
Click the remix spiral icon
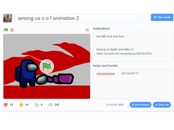37,105
